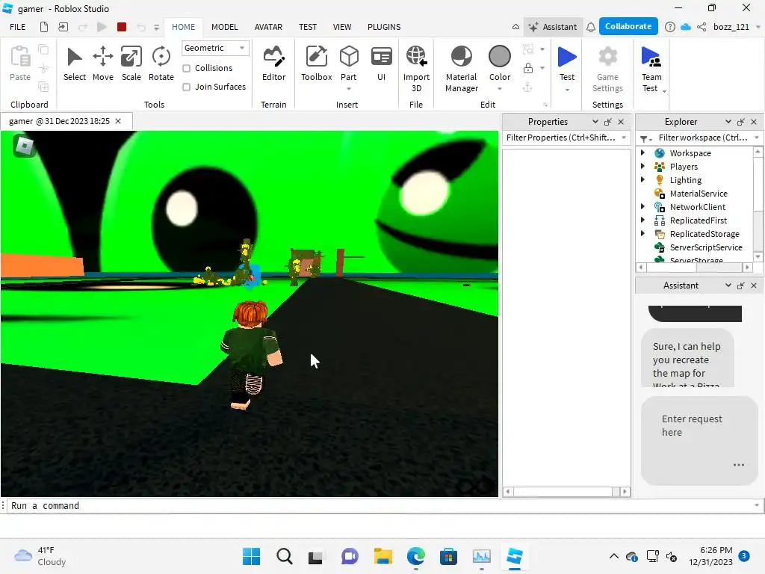The width and height of the screenshot is (765, 574).
Task: Click Import 3D
Action: [x=416, y=68]
